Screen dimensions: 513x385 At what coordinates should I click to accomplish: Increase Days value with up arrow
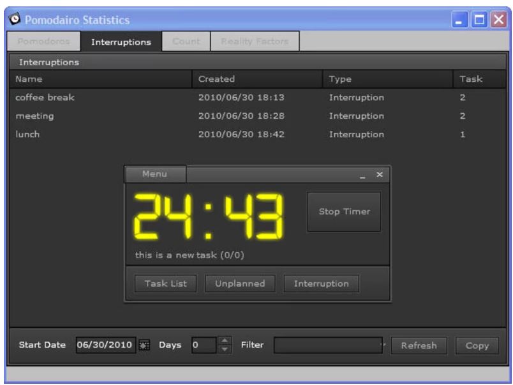[x=224, y=342]
